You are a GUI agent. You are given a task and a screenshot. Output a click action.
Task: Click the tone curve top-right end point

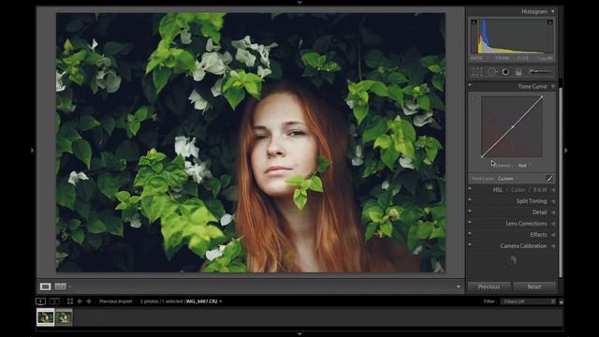coord(542,97)
